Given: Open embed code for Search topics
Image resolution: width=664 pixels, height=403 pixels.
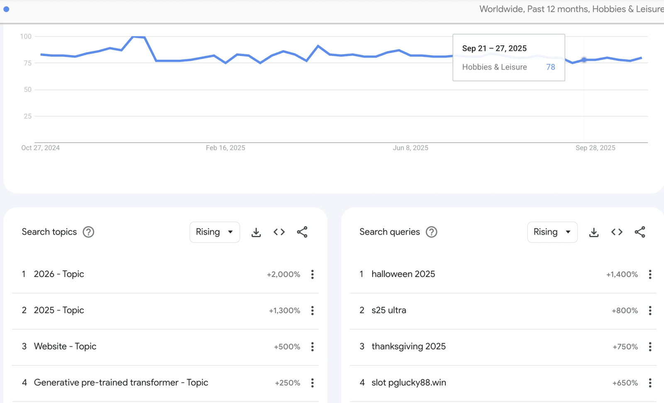Looking at the screenshot, I should click(x=279, y=232).
